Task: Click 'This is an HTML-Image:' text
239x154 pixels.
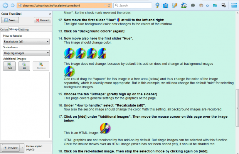Action: point(81,133)
